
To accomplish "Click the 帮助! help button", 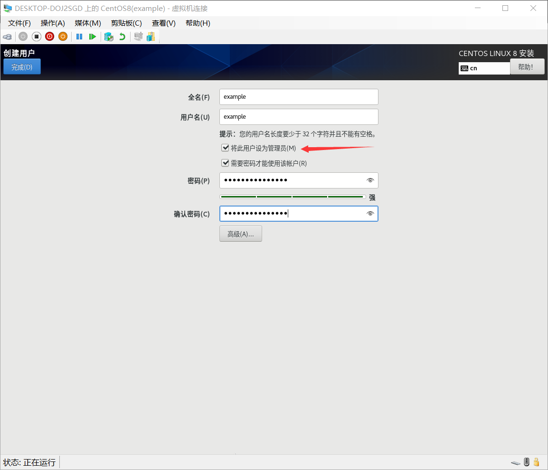I will pos(527,67).
